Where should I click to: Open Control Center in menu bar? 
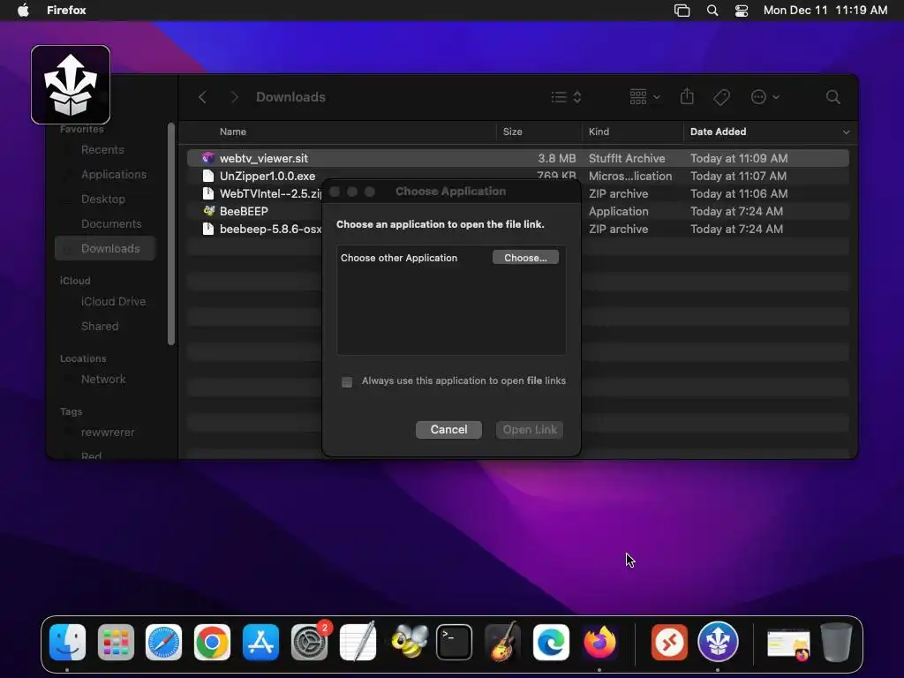point(742,11)
